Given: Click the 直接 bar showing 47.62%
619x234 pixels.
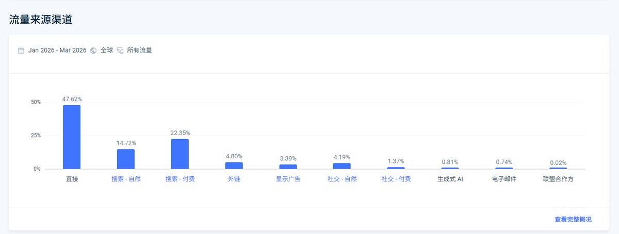Looking at the screenshot, I should (72, 137).
